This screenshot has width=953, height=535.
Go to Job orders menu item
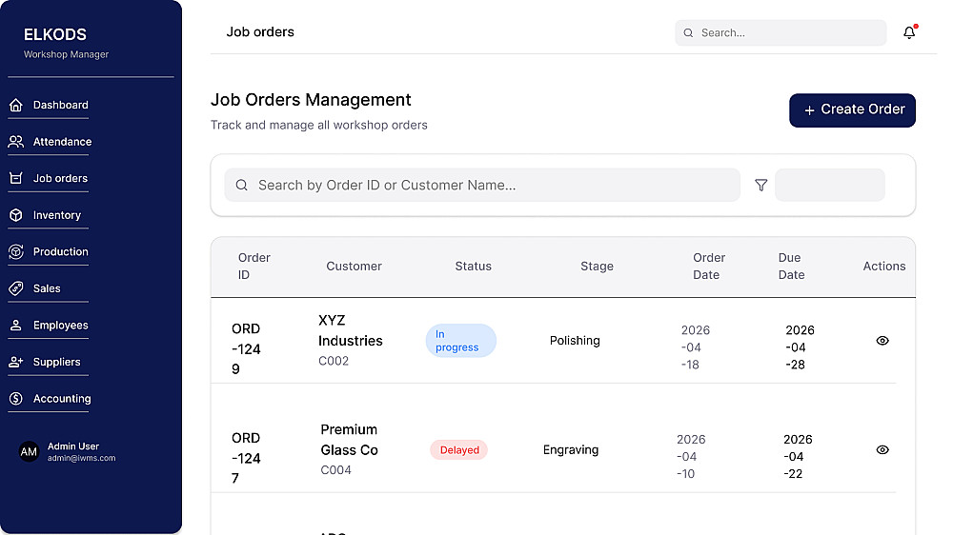pyautogui.click(x=60, y=178)
